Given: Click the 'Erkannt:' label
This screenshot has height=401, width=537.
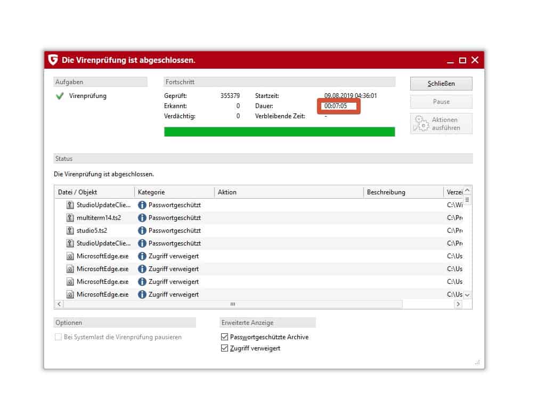Looking at the screenshot, I should pos(175,106).
